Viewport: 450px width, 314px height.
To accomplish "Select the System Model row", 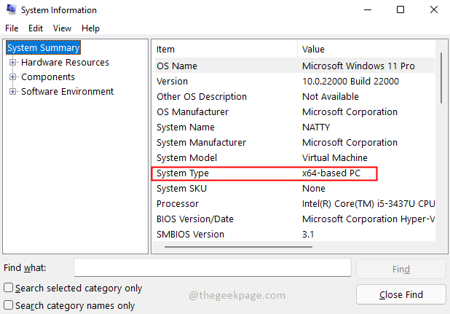I will coord(295,158).
